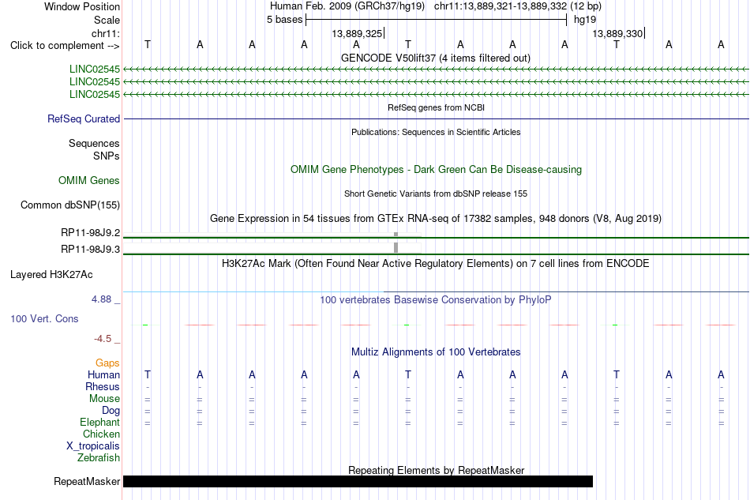
Task: Open the 'Publications: Sequences in Scientific Articles' title
Action: (x=436, y=132)
